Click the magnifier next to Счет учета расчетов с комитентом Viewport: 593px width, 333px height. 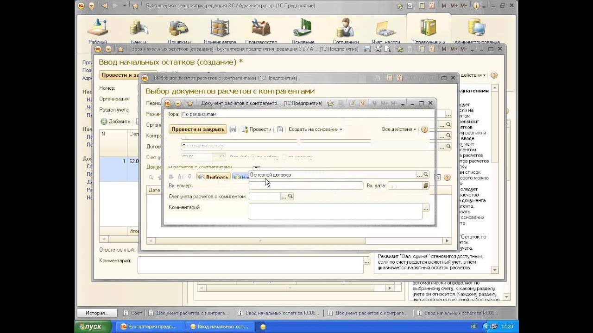290,197
